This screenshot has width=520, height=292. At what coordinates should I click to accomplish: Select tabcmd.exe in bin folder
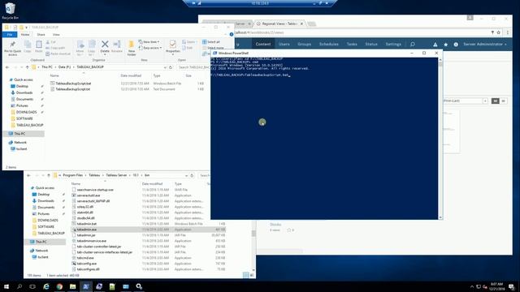tap(85, 258)
